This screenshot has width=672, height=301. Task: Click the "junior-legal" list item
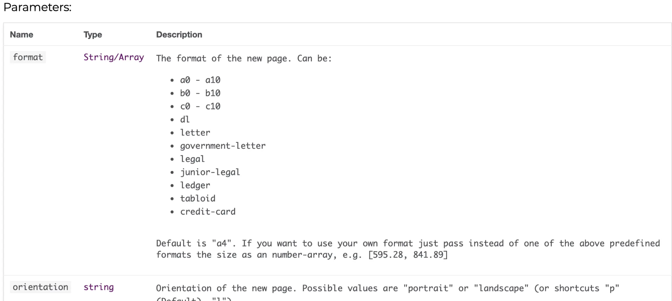pos(210,172)
